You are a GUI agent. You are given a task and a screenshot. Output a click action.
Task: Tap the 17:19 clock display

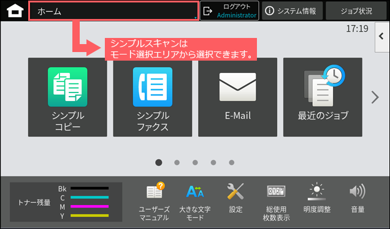(x=357, y=29)
